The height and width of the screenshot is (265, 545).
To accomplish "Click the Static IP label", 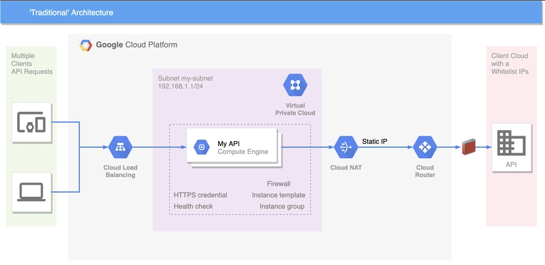I will pyautogui.click(x=375, y=142).
